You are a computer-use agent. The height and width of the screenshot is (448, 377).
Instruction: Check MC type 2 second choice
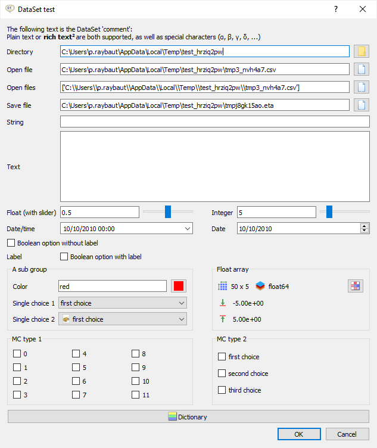pyautogui.click(x=222, y=374)
